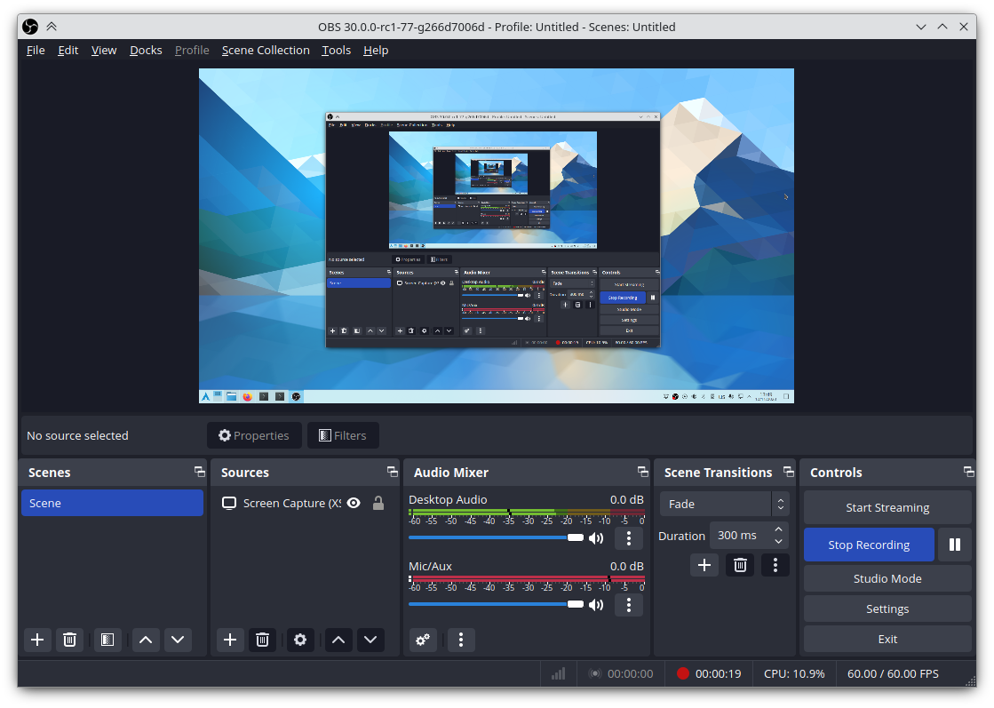
Task: Stop Recording
Action: click(x=869, y=544)
